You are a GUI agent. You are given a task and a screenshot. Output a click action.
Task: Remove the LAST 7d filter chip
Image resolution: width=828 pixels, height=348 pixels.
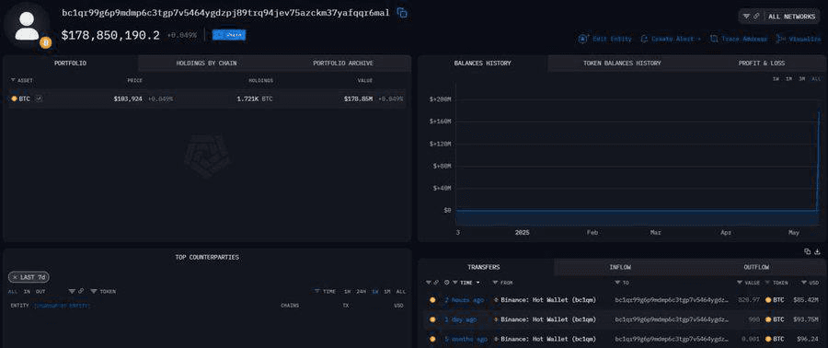pyautogui.click(x=16, y=277)
